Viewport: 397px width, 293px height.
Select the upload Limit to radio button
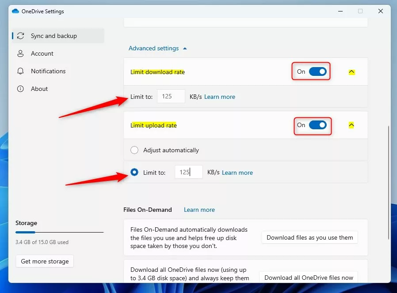(x=134, y=172)
